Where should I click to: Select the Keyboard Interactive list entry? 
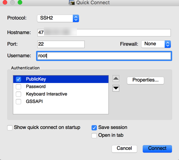[61, 94]
